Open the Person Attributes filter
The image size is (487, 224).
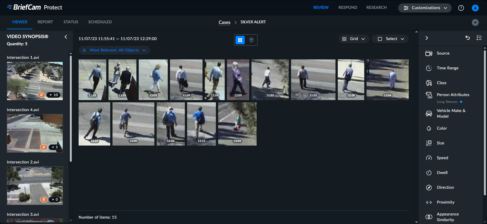pos(453,95)
